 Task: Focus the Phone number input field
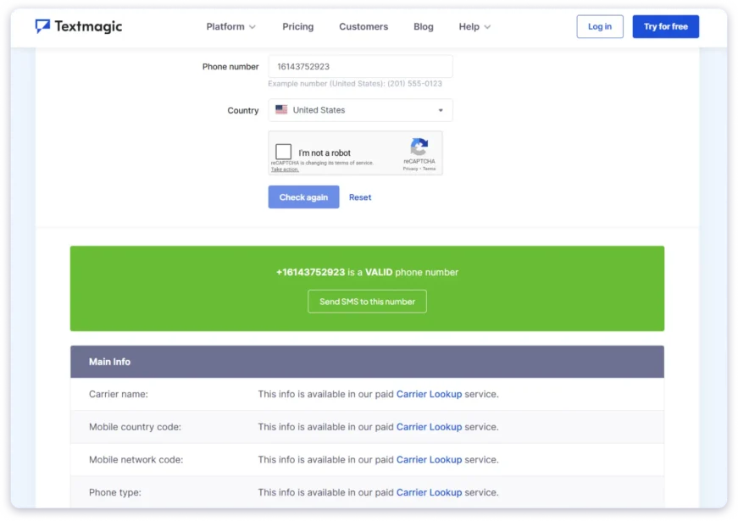point(361,66)
